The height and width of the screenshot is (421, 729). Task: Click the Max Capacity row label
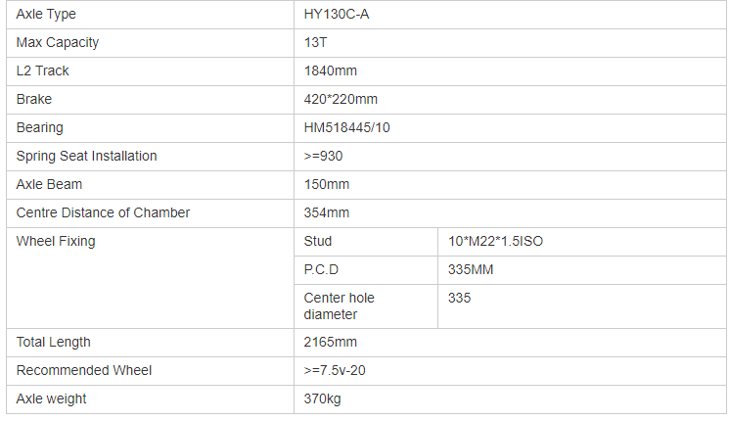(x=58, y=43)
